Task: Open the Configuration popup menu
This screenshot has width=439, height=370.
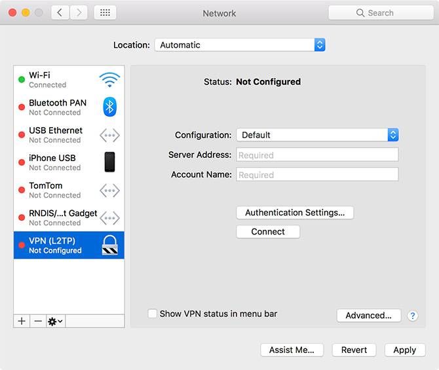Action: coord(317,135)
